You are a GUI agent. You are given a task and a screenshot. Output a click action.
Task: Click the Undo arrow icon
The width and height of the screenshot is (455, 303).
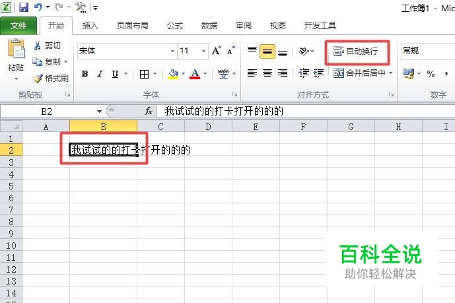pyautogui.click(x=38, y=7)
